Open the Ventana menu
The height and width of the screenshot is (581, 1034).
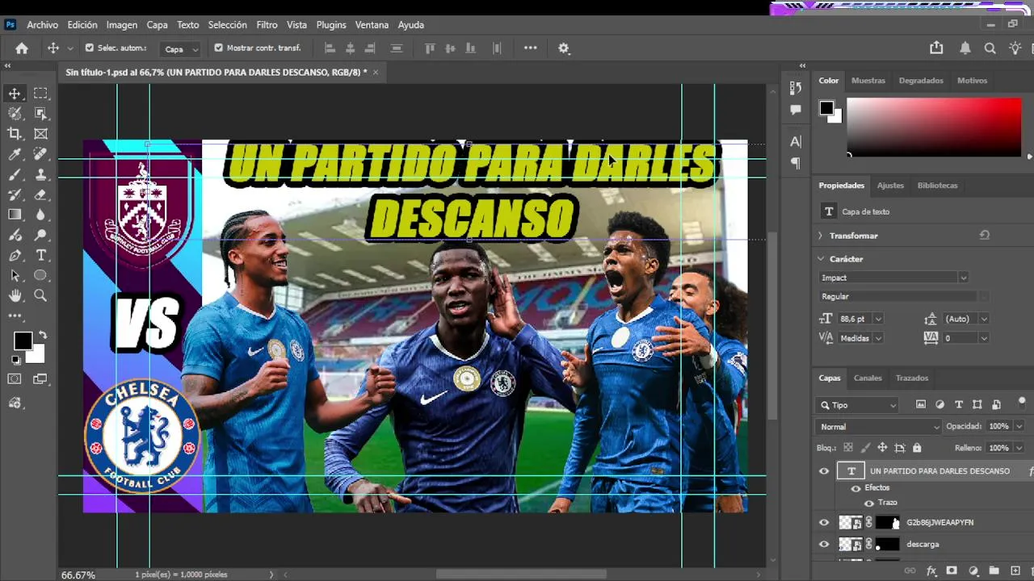click(372, 25)
